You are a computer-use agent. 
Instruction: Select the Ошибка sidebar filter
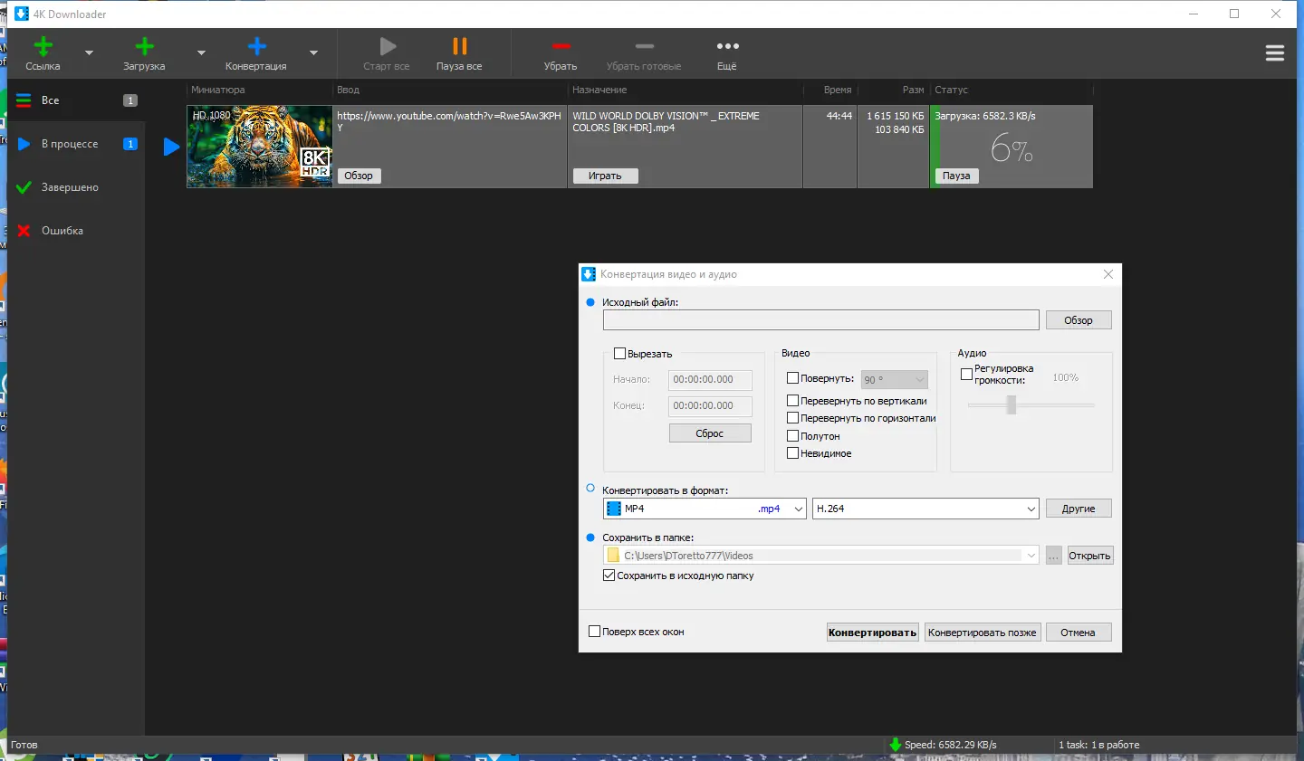tap(76, 231)
